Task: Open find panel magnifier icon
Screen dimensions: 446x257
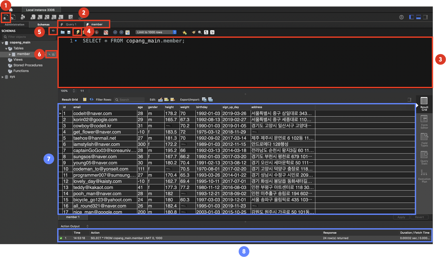Action: point(200,32)
